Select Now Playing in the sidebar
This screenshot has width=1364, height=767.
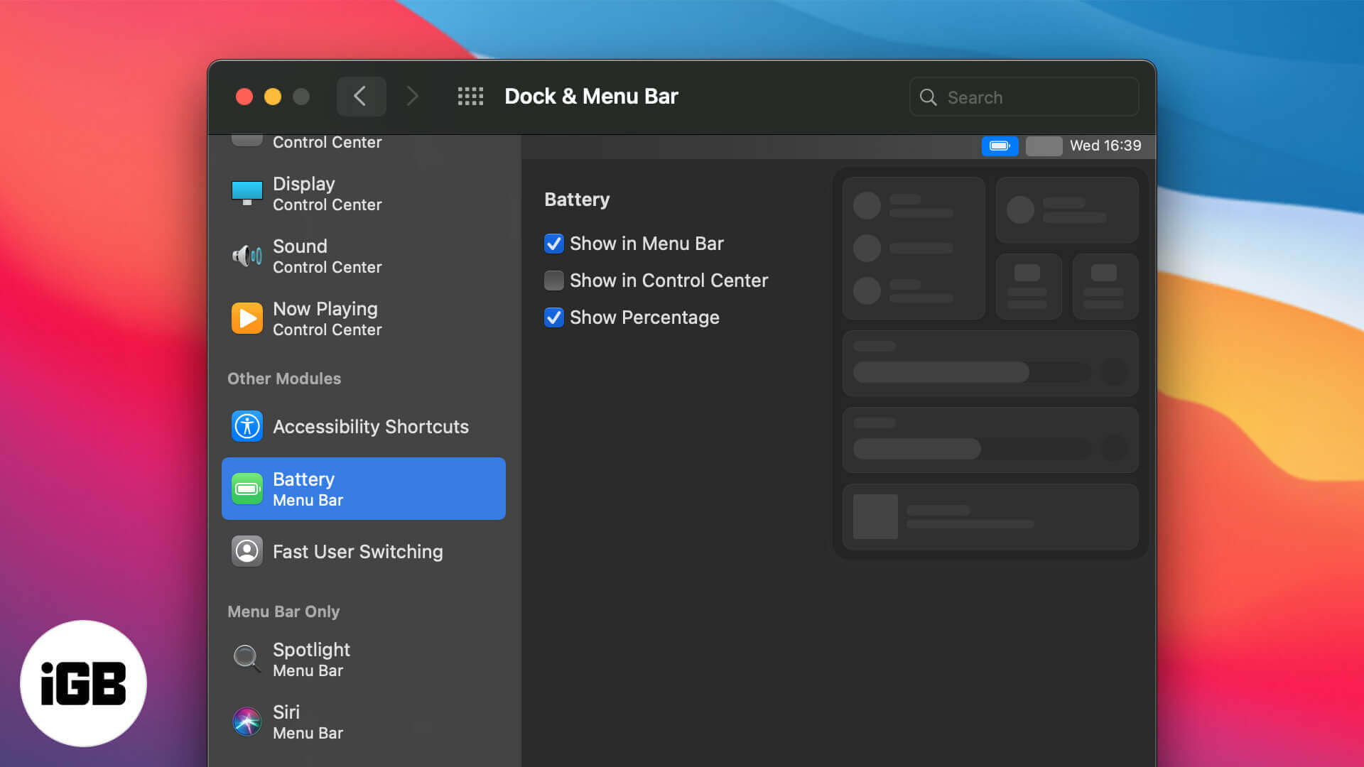(x=364, y=318)
